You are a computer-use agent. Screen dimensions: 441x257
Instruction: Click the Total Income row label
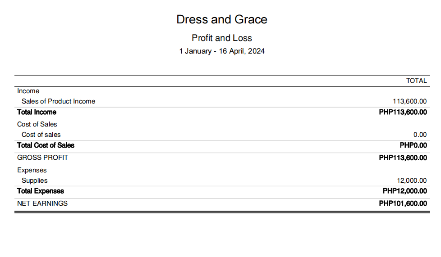point(37,112)
